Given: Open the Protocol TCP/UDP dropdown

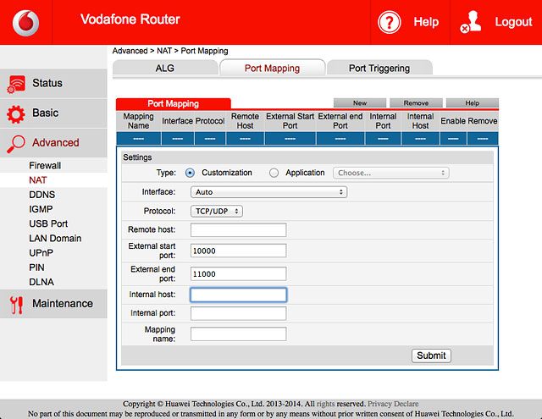Looking at the screenshot, I should [217, 211].
